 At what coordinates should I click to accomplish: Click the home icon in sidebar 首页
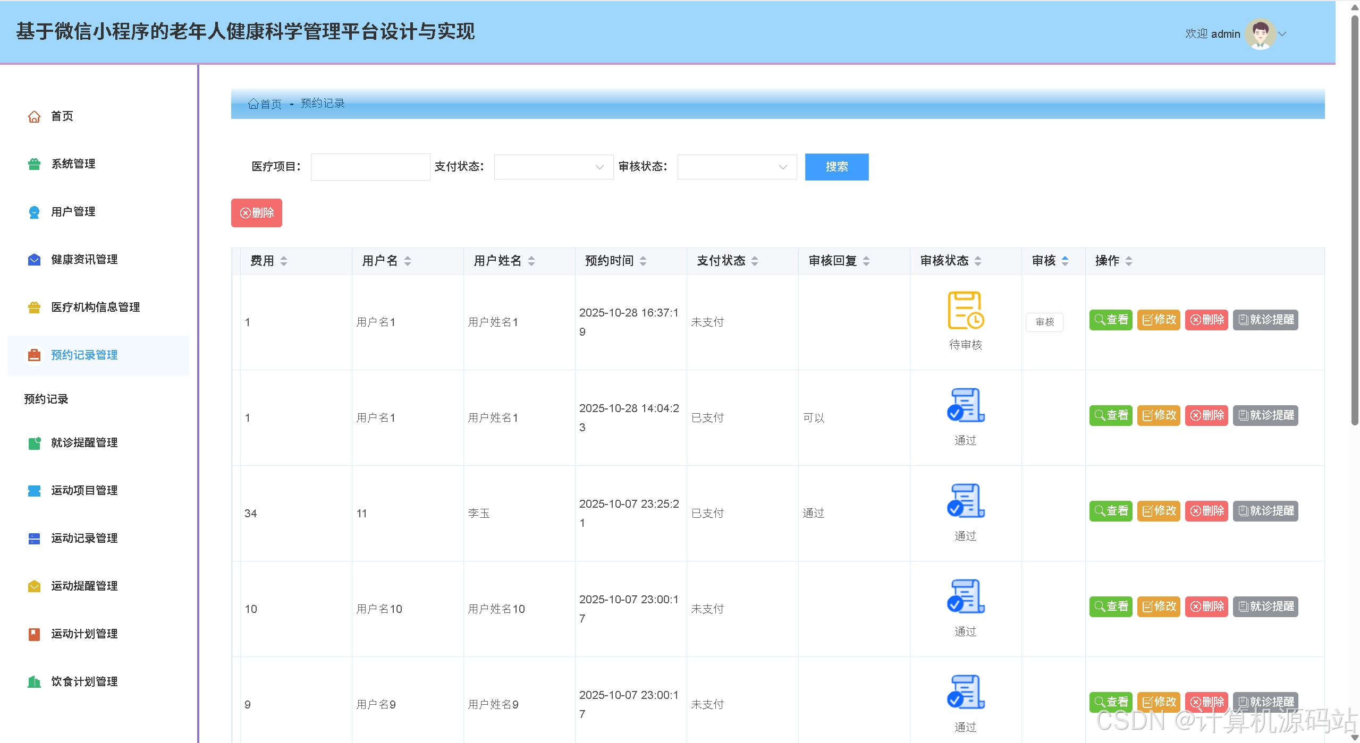coord(34,116)
